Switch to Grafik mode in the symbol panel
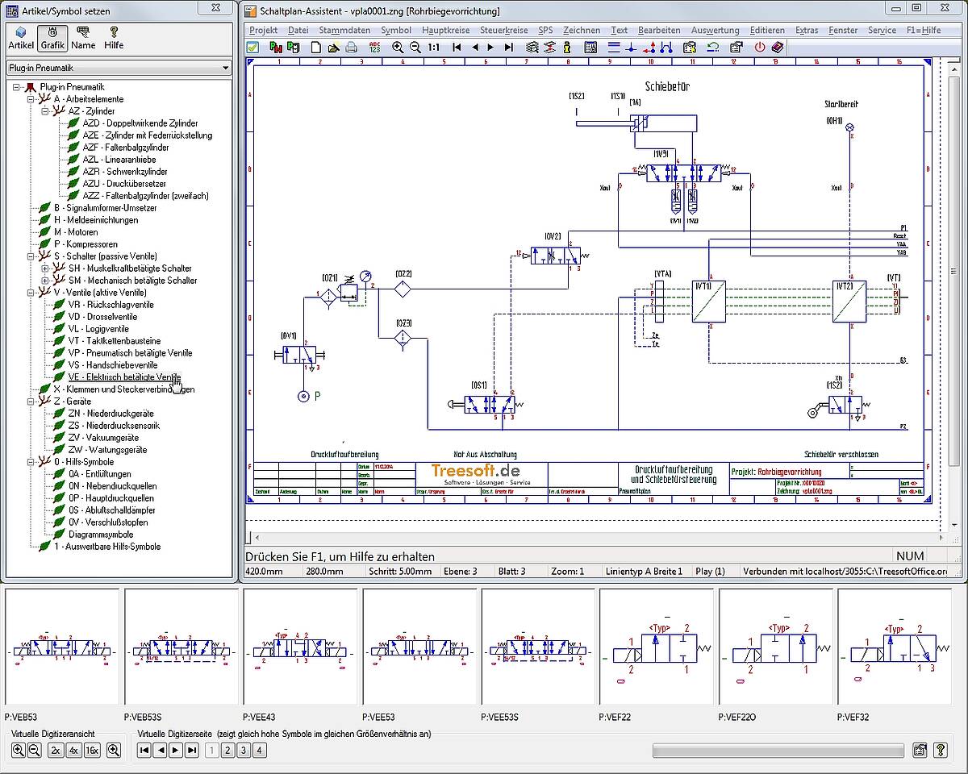Viewport: 968px width, 774px height. pos(52,38)
